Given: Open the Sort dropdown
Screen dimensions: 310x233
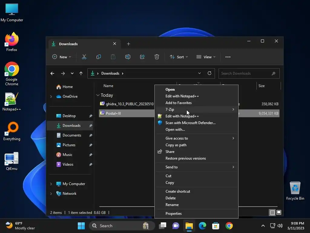Looking at the screenshot, I should pyautogui.click(x=179, y=57).
